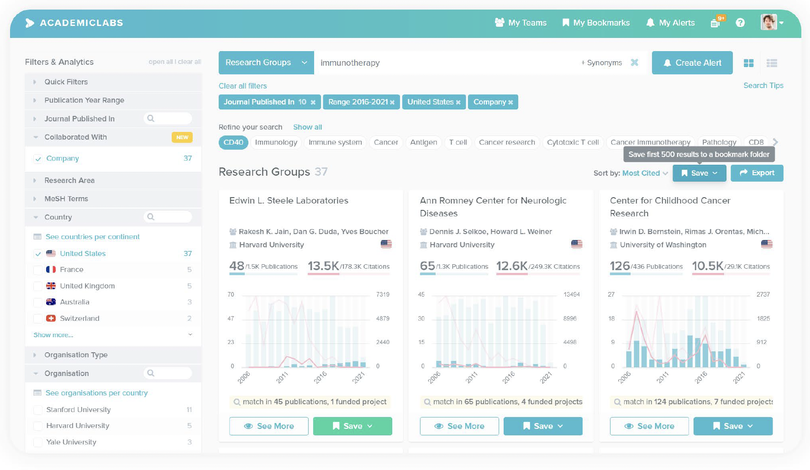This screenshot has height=470, width=810.
Task: Click the AcademicLabs logo icon
Action: coord(30,23)
